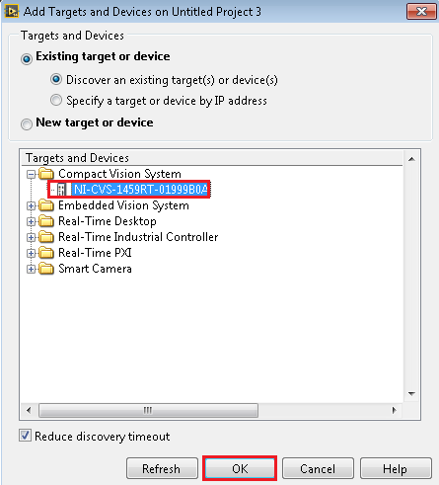The image size is (439, 485).
Task: Expand the Embedded Vision System node
Action: (x=31, y=205)
